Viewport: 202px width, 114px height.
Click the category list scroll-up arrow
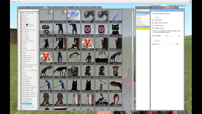click(x=38, y=13)
